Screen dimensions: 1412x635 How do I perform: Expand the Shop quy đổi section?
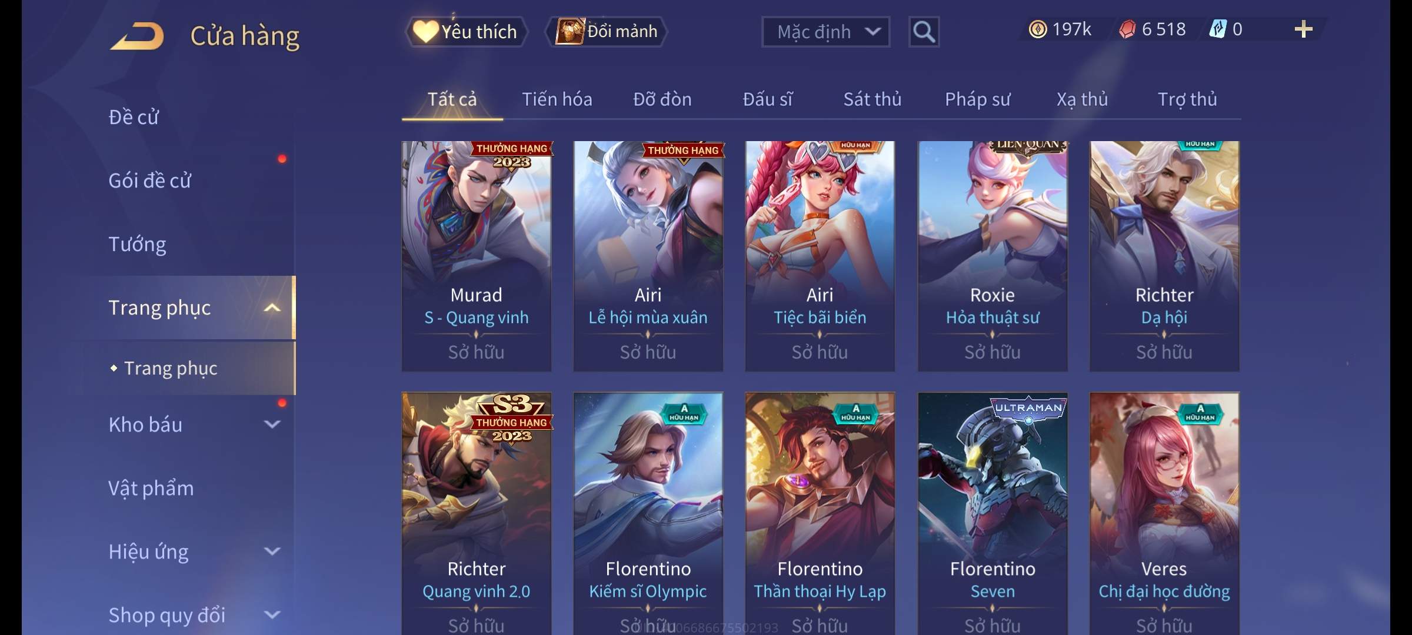272,615
